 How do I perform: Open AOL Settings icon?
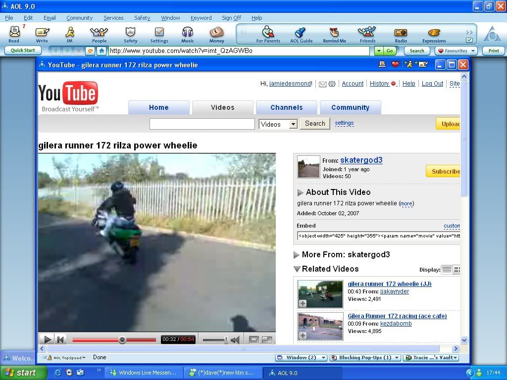(159, 34)
